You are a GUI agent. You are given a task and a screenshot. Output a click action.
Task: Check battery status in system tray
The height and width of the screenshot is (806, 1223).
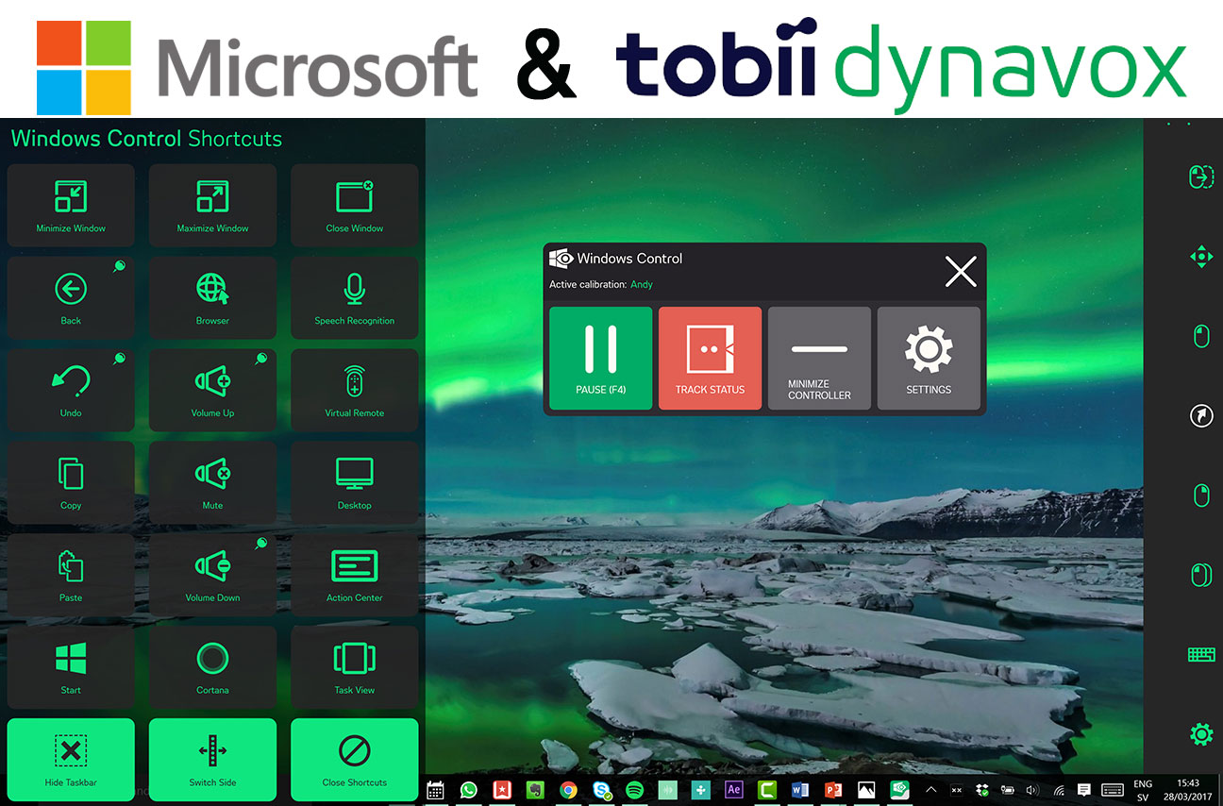click(1007, 790)
